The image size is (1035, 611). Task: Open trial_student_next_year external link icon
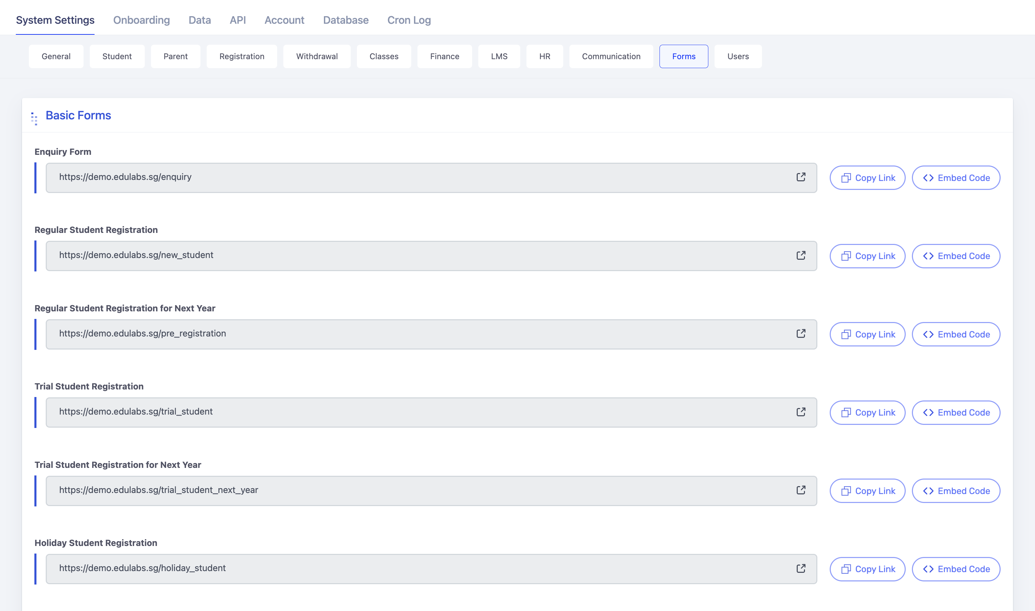click(800, 490)
